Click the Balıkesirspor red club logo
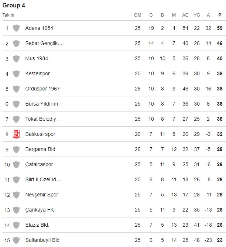This screenshot has height=247, width=226. pyautogui.click(x=16, y=134)
